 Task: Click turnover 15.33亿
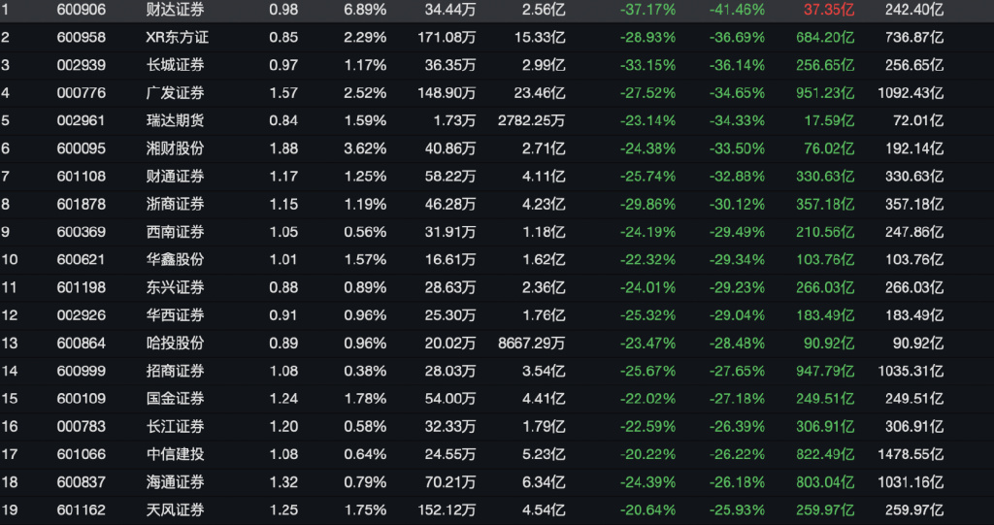(x=540, y=38)
